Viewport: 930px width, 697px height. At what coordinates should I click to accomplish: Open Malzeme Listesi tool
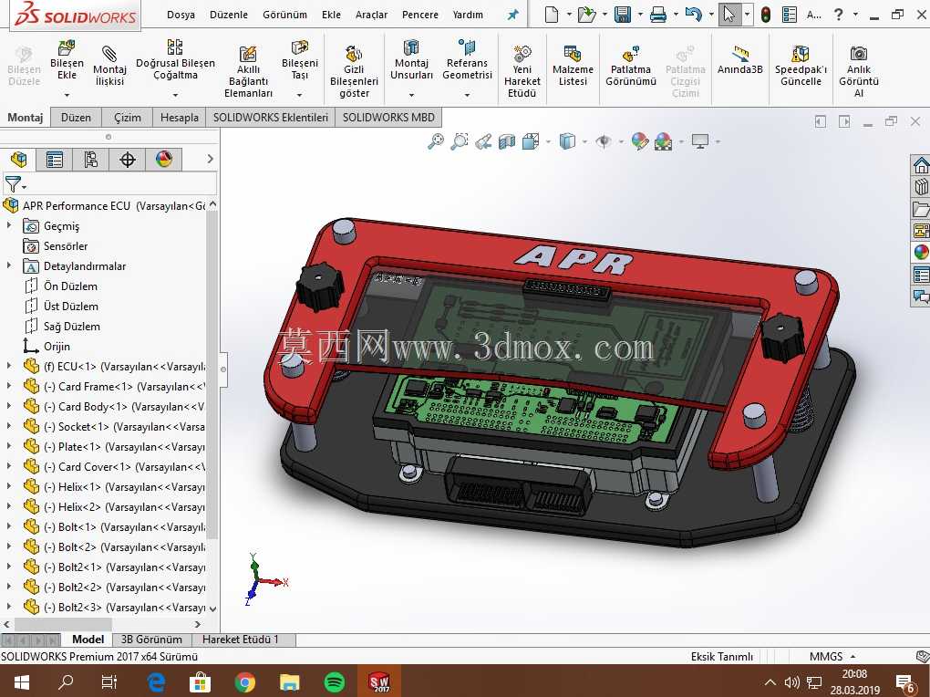[573, 66]
